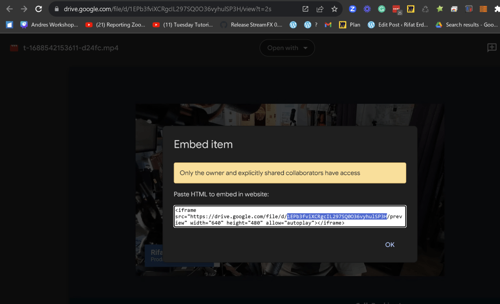Click file name t-1688542153611-d24fc.mp4
Viewport: 500px width, 304px height.
[x=71, y=48]
